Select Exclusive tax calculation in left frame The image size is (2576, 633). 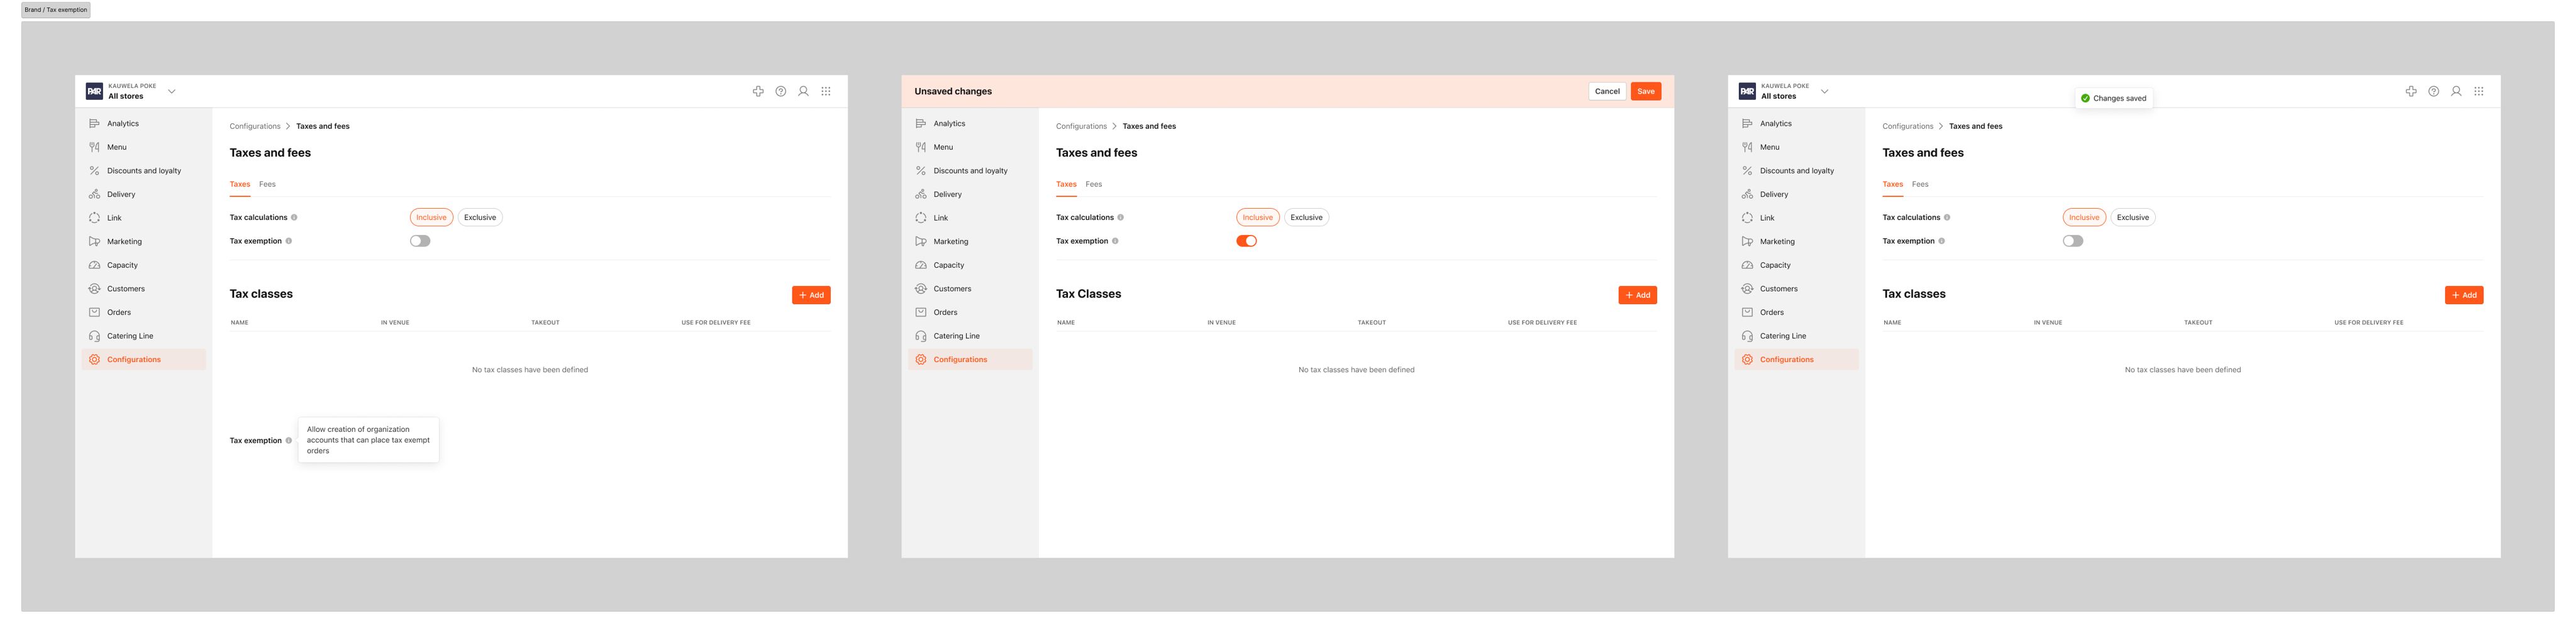[480, 217]
